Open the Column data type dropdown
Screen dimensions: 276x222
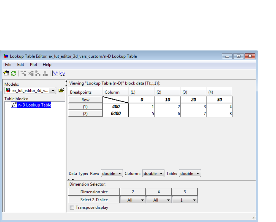(153, 174)
